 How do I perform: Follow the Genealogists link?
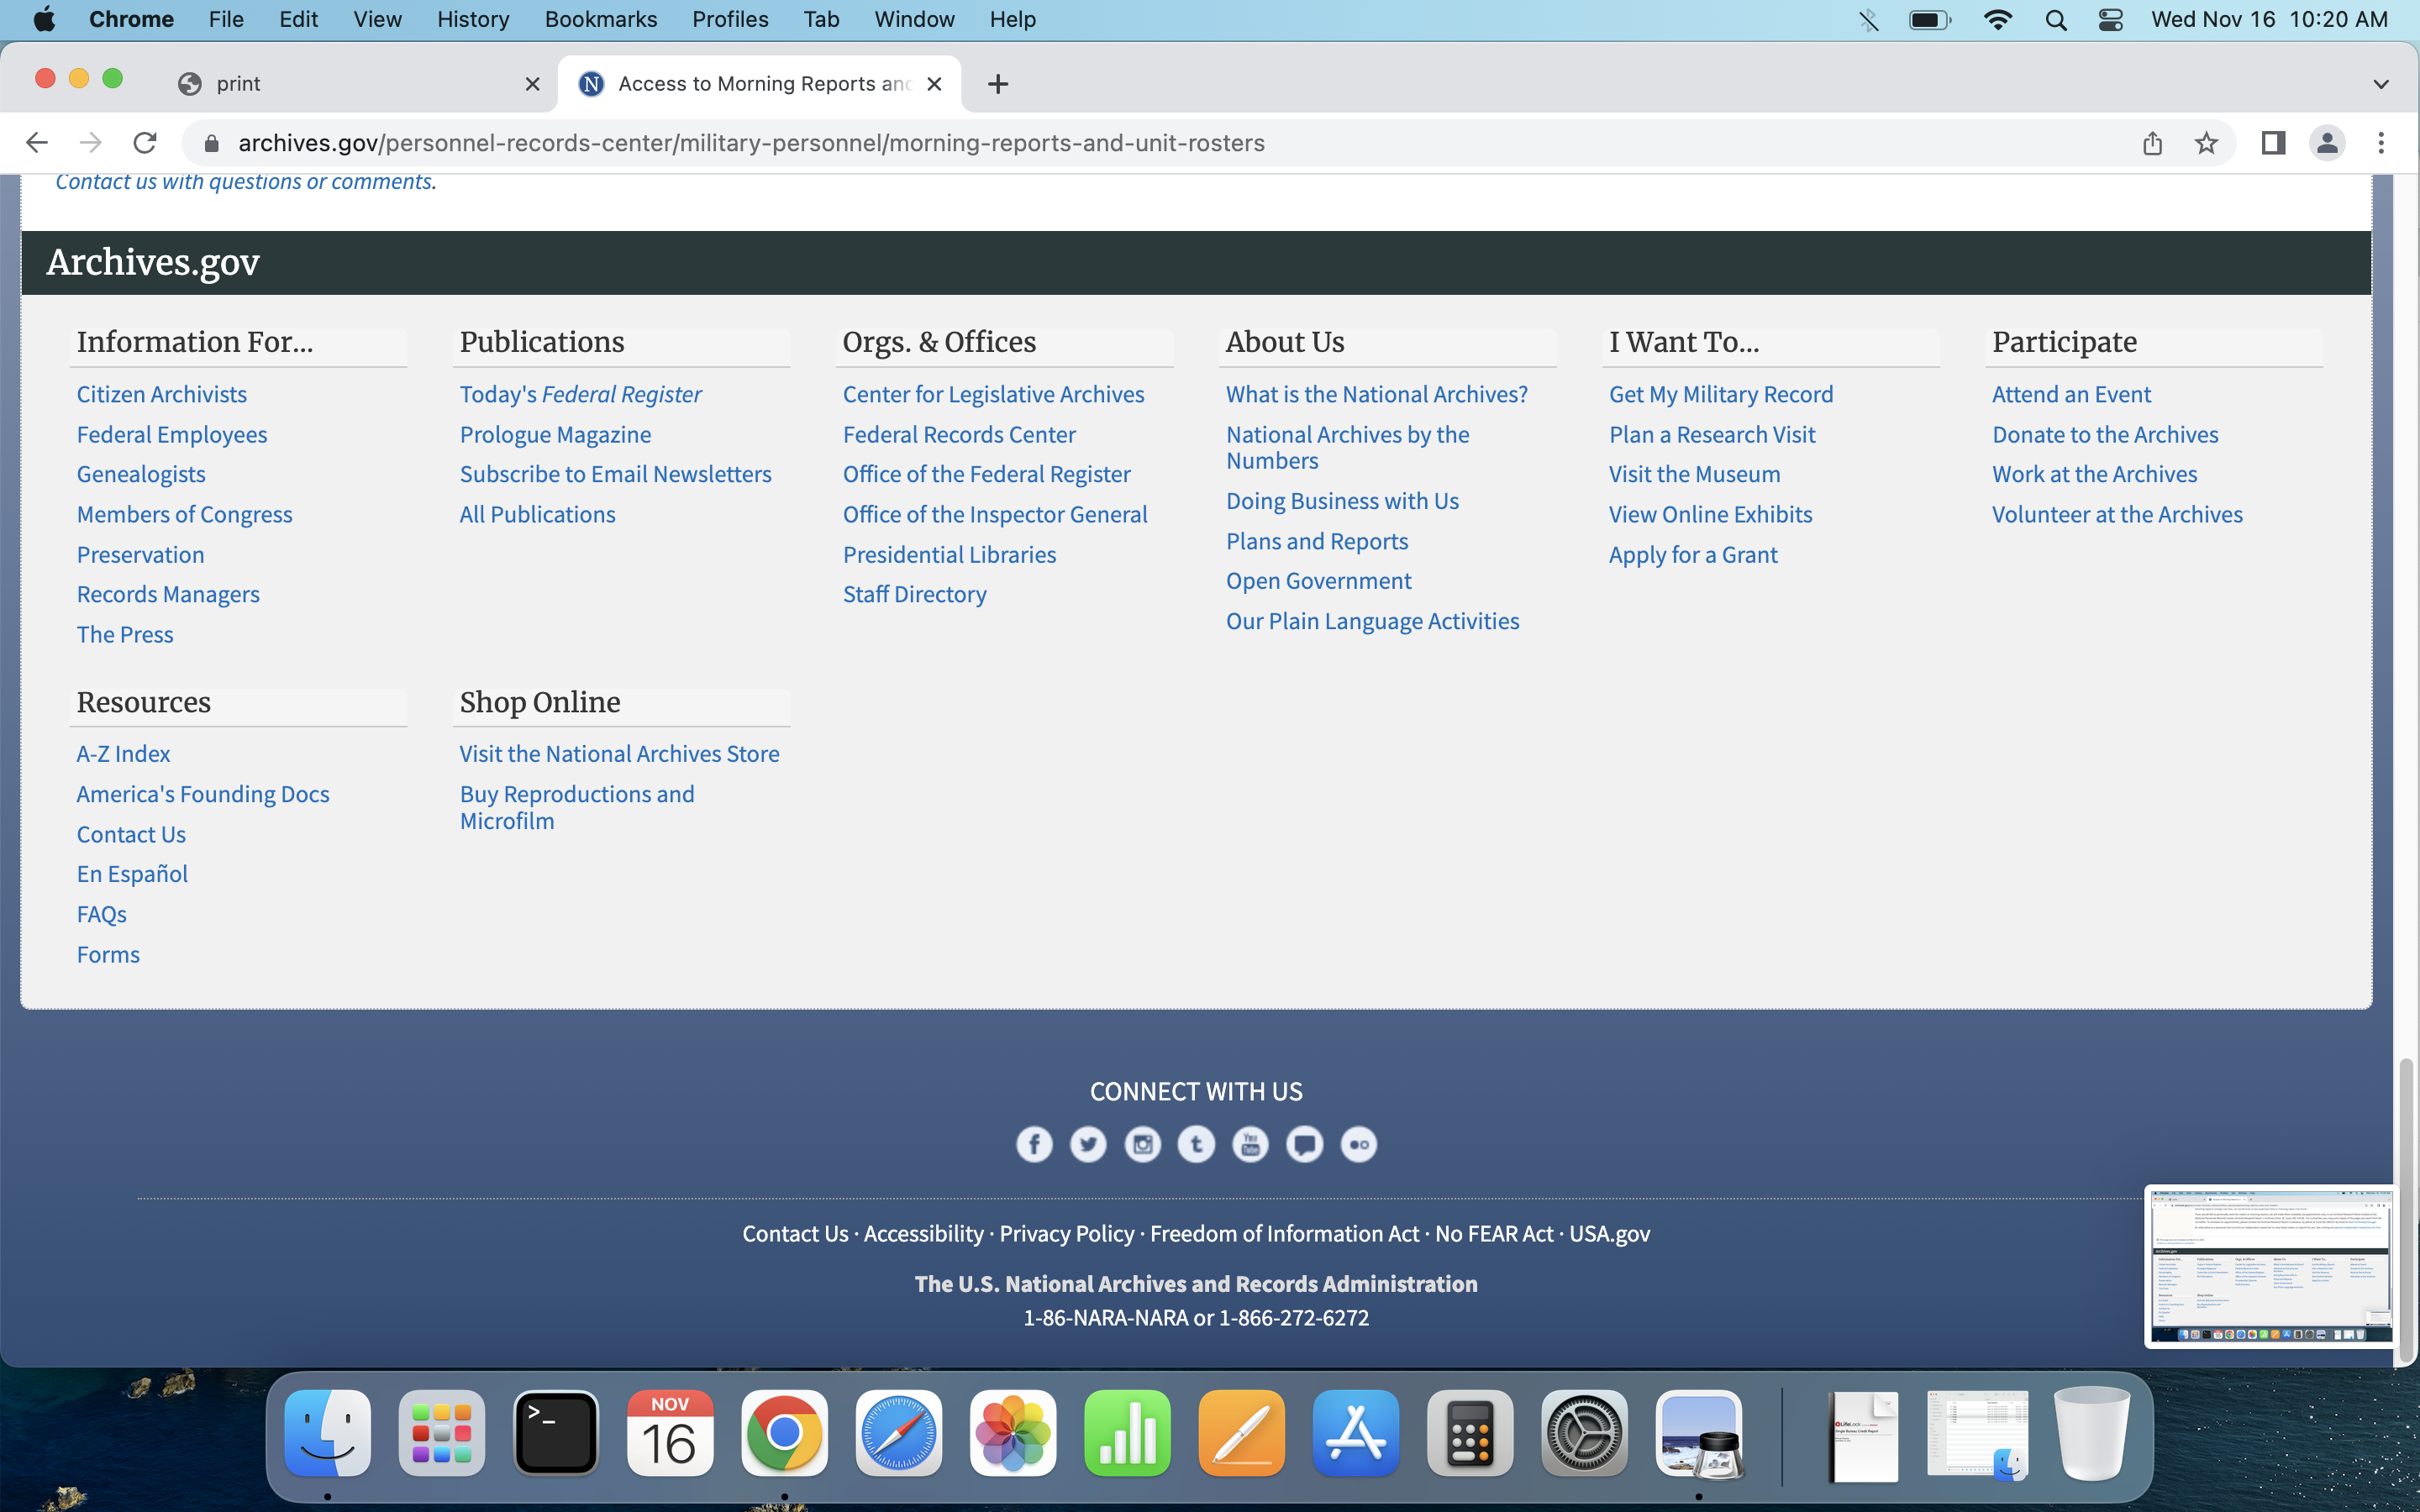pos(141,474)
